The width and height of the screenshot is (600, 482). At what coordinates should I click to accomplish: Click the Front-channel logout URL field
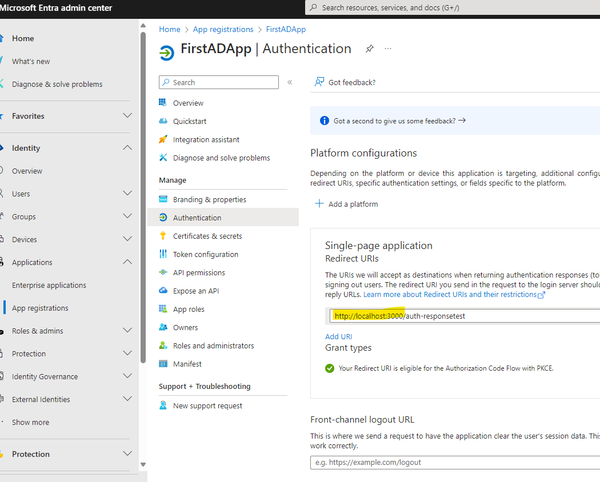click(x=455, y=462)
